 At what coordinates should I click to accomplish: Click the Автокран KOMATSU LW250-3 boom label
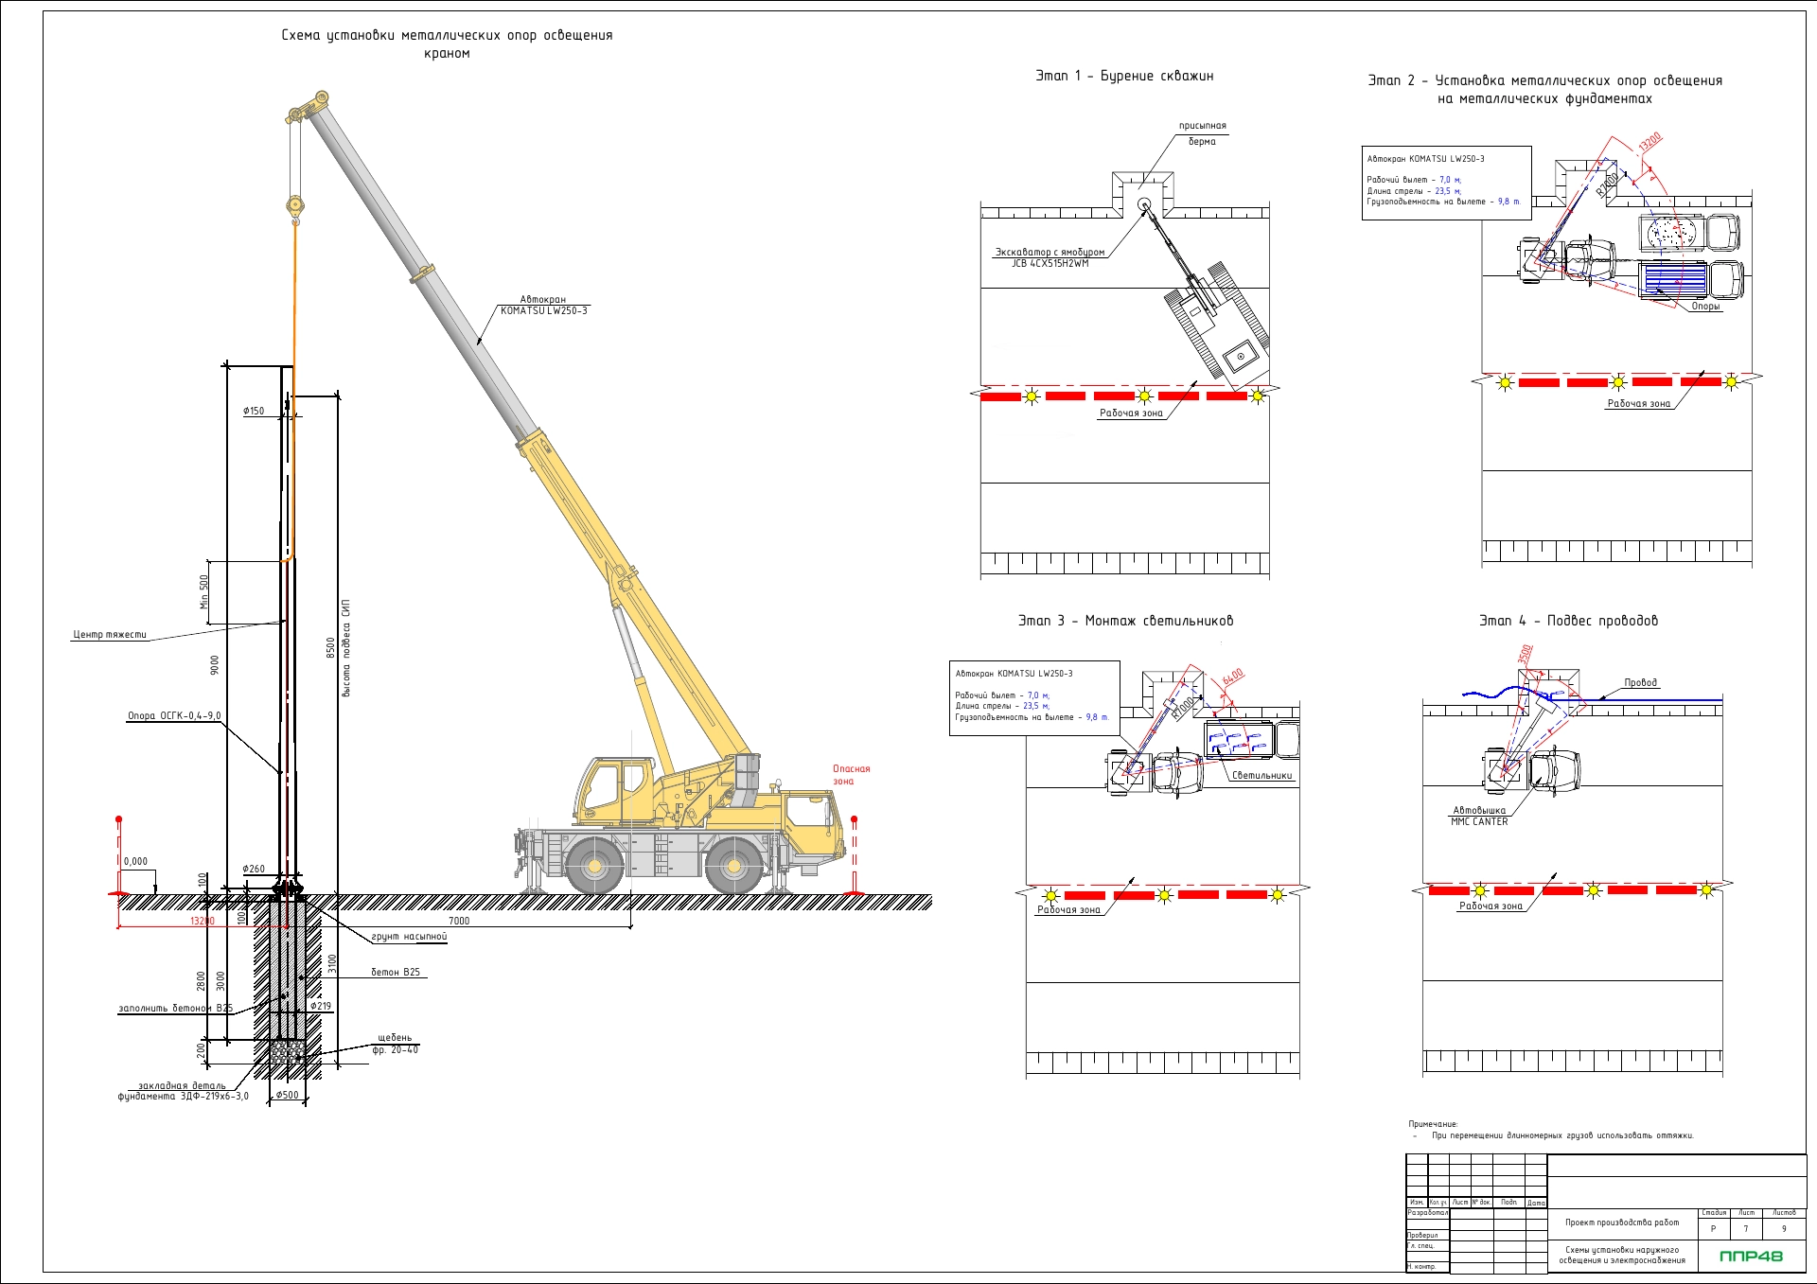(543, 305)
